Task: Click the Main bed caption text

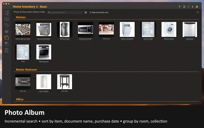Action: coord(23,91)
